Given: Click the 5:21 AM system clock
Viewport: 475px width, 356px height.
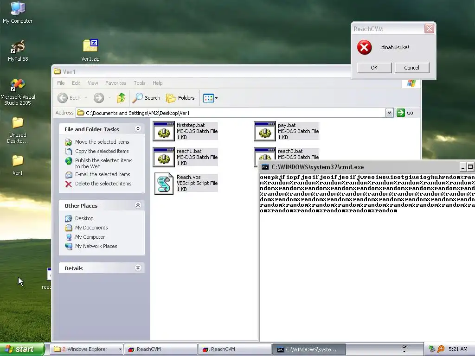Looking at the screenshot, I should 458,349.
